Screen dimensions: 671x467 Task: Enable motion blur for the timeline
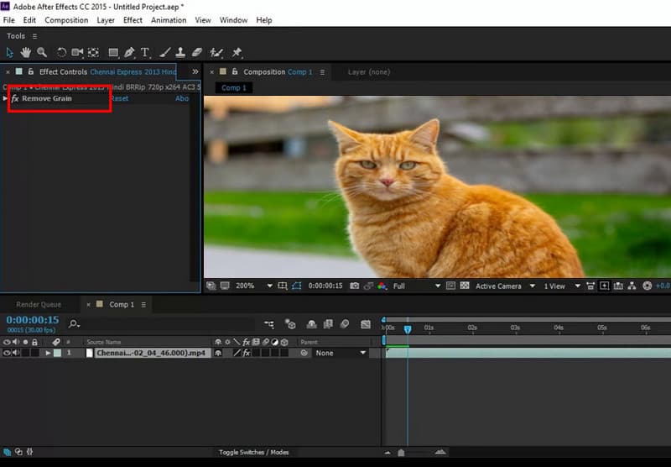click(x=344, y=324)
